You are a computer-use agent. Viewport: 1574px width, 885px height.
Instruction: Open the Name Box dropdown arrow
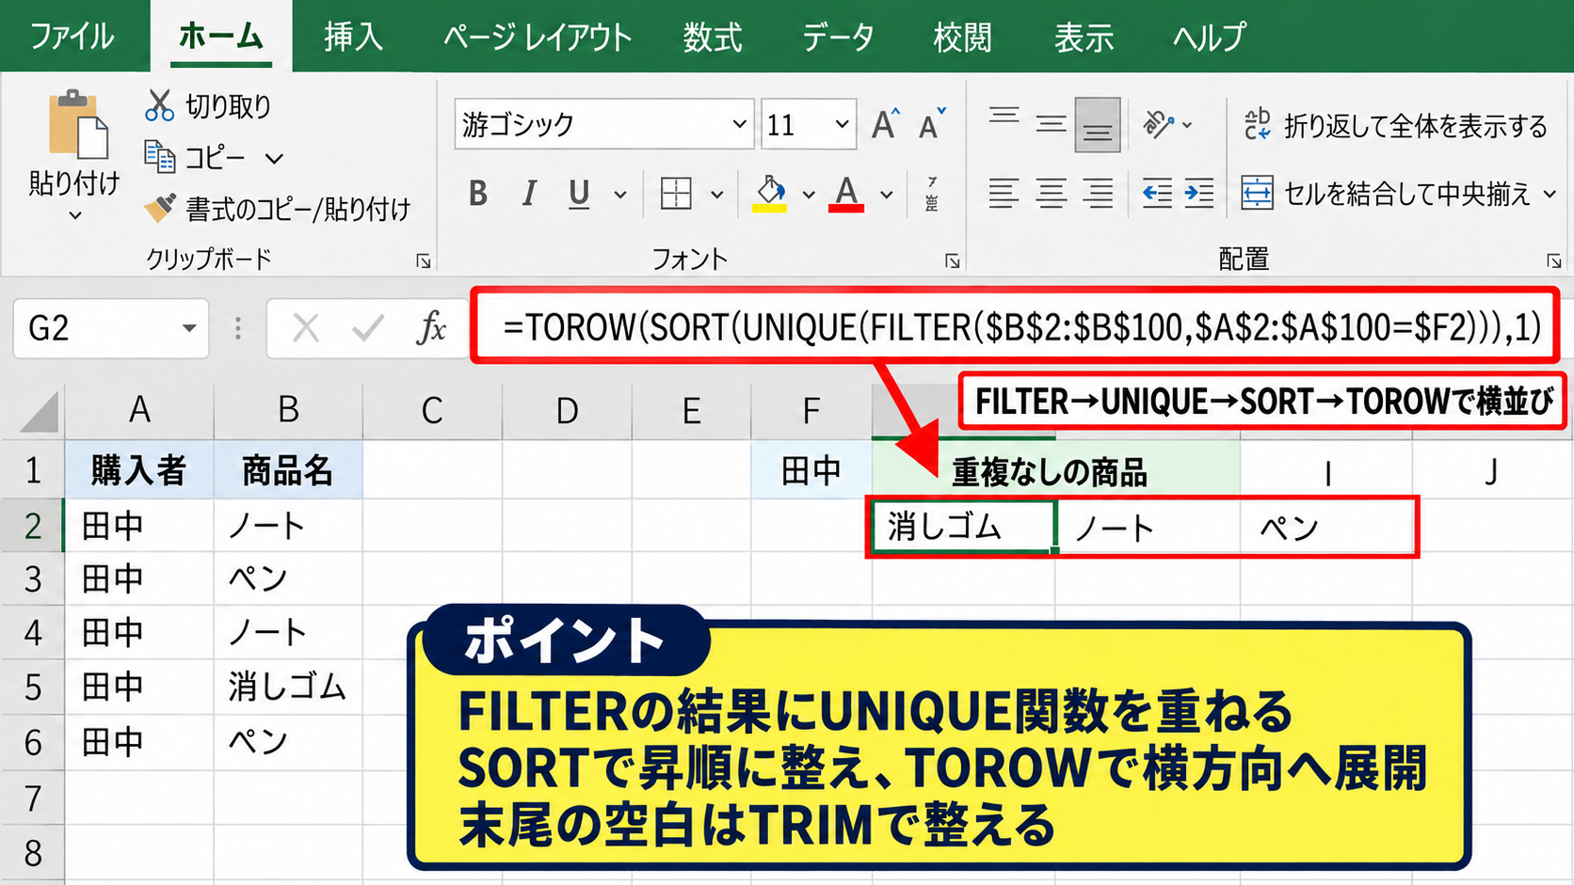[x=189, y=328]
